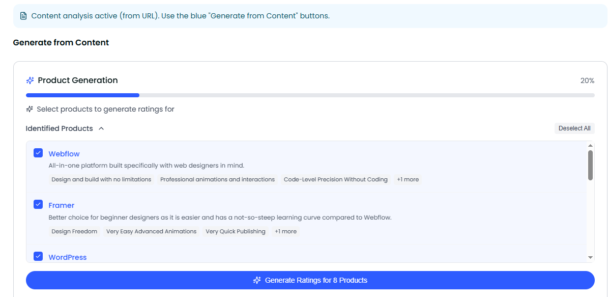Click the 'Design Freedom' tag under Framer
This screenshot has height=297, width=608.
74,231
